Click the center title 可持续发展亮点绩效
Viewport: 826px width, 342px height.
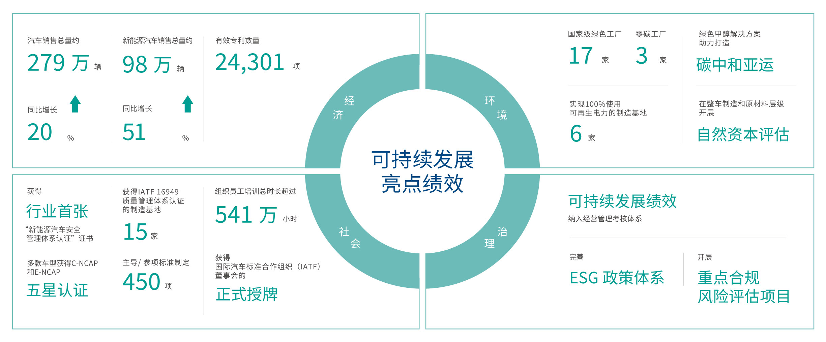pyautogui.click(x=422, y=172)
